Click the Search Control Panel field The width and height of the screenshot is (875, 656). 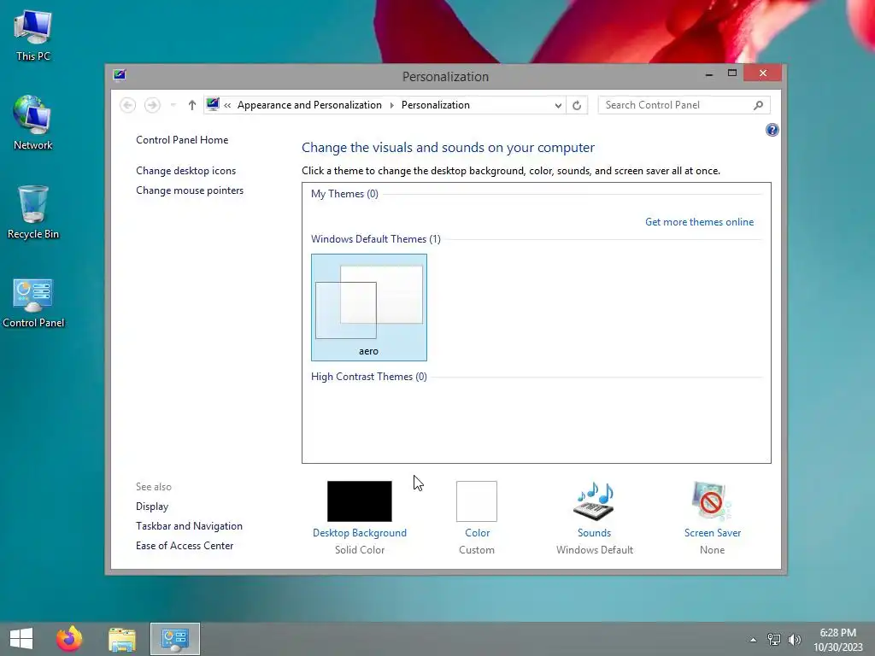tap(684, 105)
